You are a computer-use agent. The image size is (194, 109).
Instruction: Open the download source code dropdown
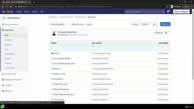tap(155, 24)
